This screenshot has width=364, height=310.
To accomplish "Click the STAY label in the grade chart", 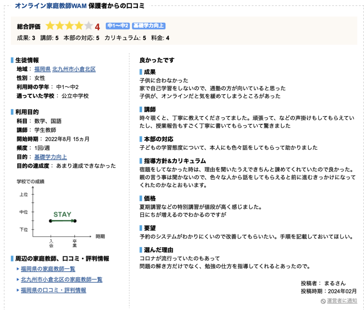I will (x=62, y=215).
